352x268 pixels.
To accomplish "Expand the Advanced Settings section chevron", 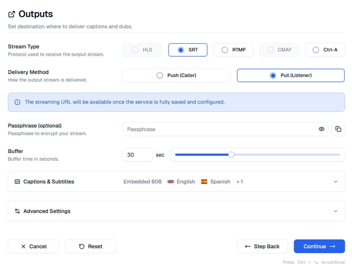I will 335,211.
